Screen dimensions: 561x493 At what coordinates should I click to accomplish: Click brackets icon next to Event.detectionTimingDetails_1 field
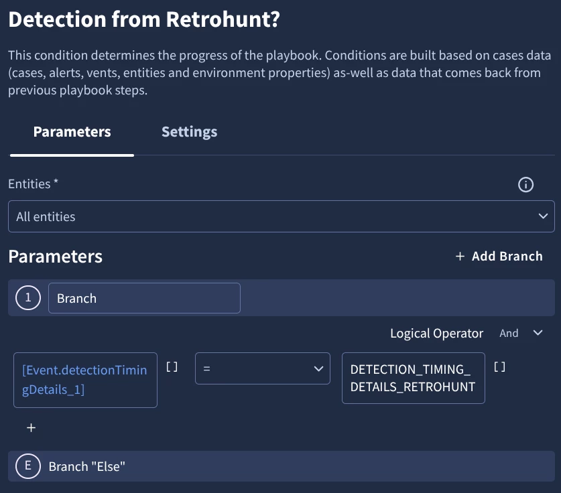point(172,366)
